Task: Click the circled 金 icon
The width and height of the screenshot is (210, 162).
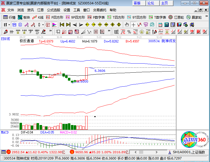Action: pyautogui.click(x=142, y=32)
